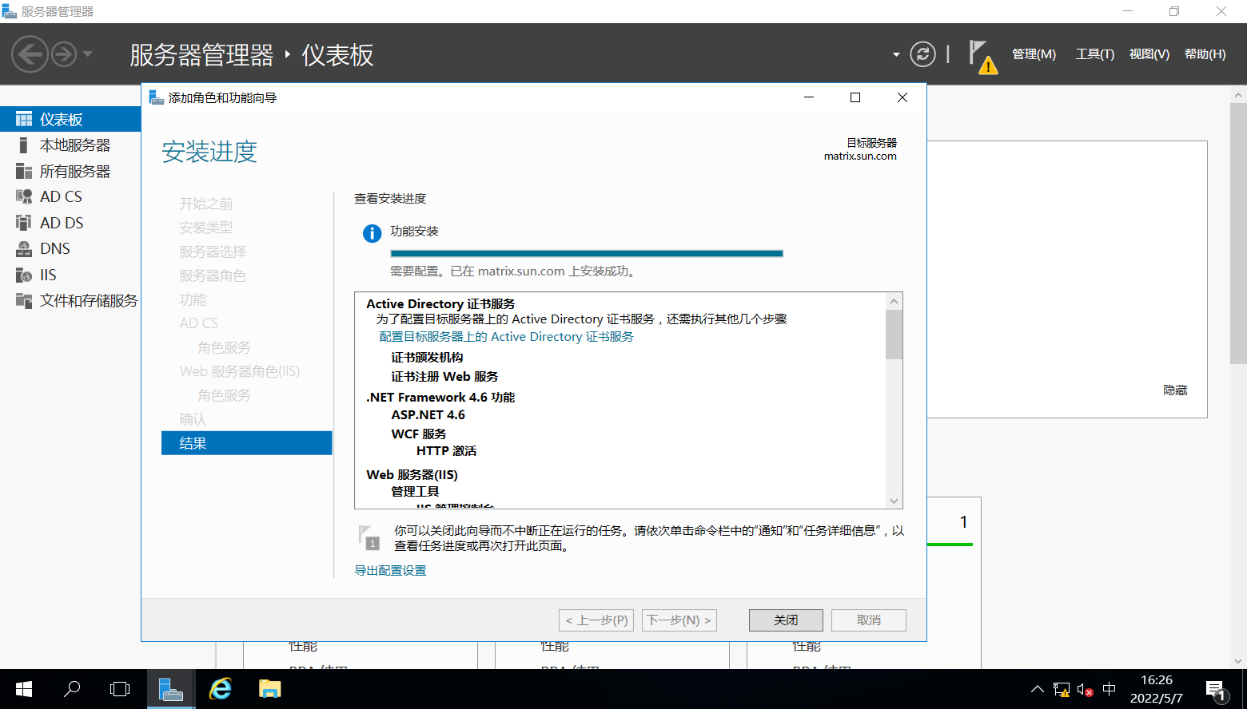Click Server Manager on the taskbar

click(171, 689)
